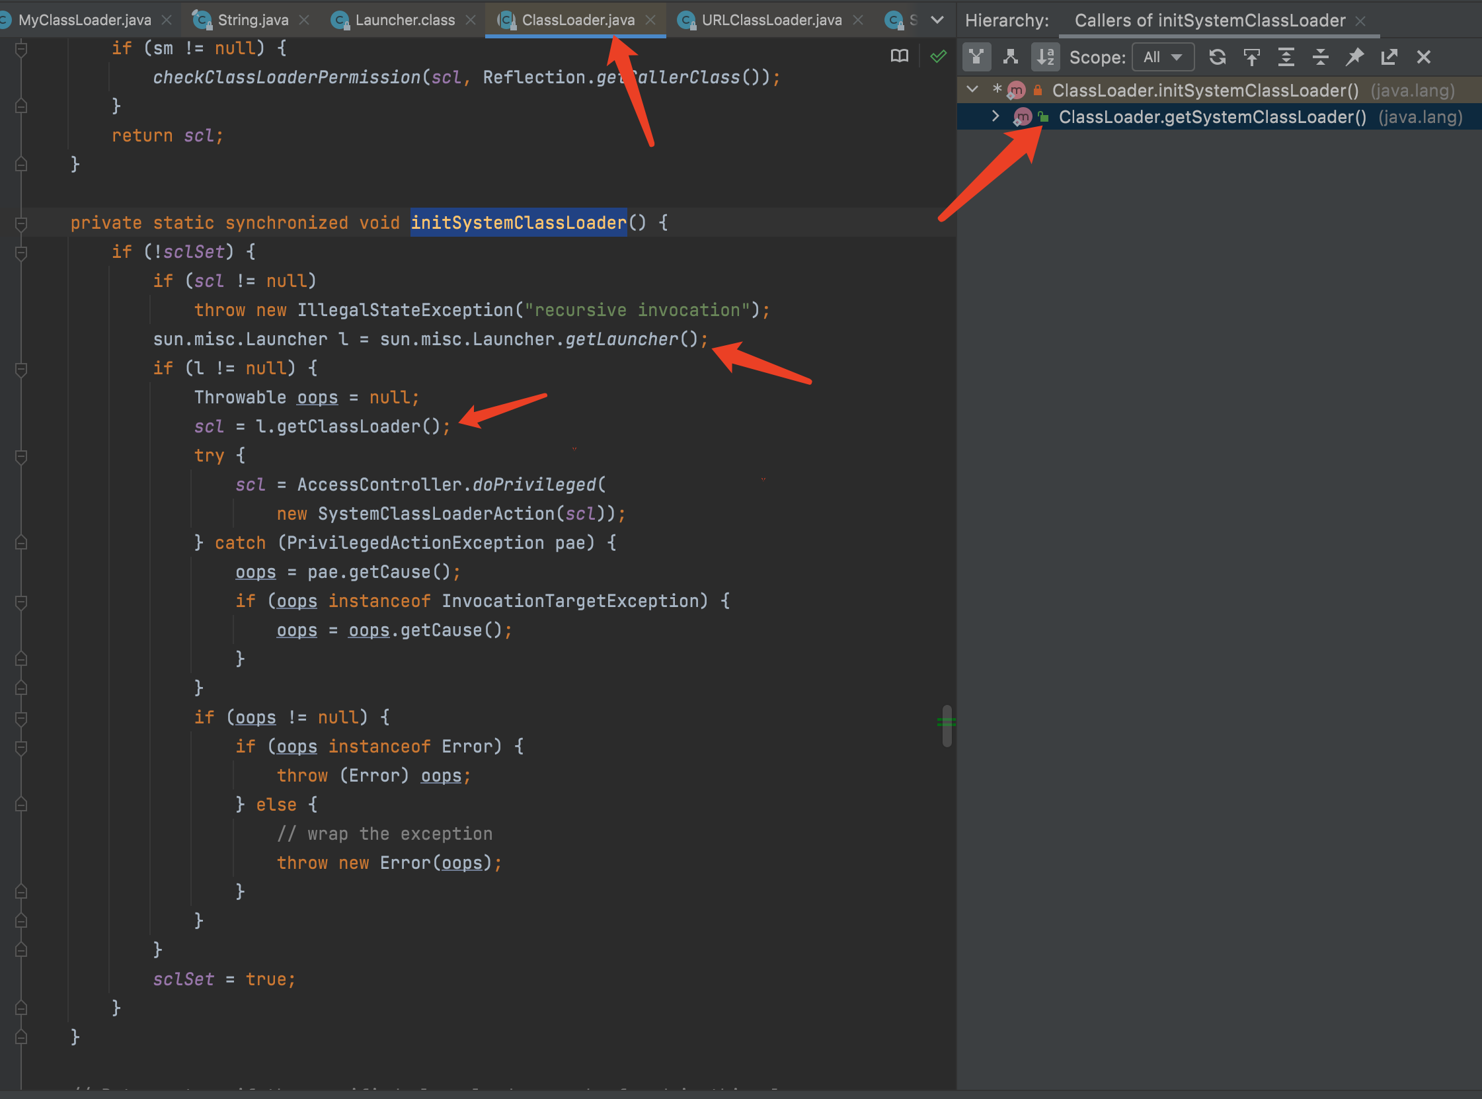Click method icon of initSystemClassLoader() row
This screenshot has width=1482, height=1099.
[1016, 90]
